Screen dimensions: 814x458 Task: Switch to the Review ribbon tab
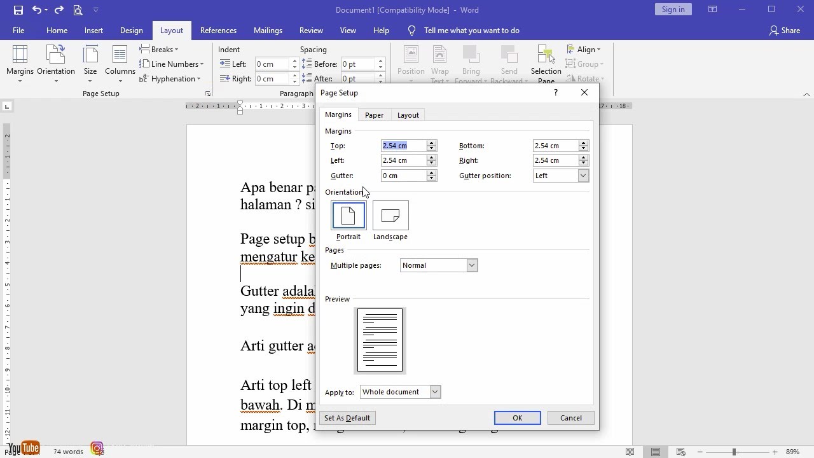pos(311,31)
